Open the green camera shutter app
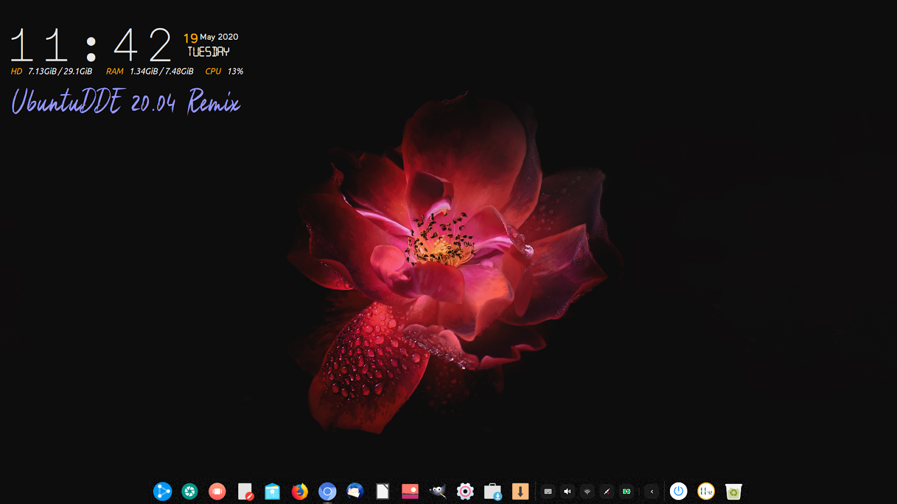This screenshot has width=897, height=504. click(x=190, y=492)
